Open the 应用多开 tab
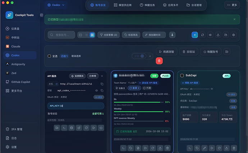 [170, 5]
